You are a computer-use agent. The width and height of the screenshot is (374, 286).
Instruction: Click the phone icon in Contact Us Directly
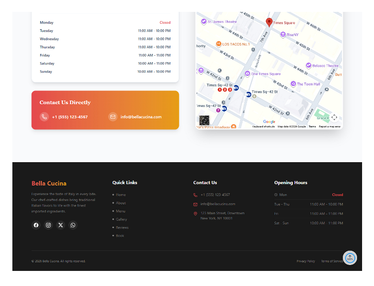(x=44, y=117)
